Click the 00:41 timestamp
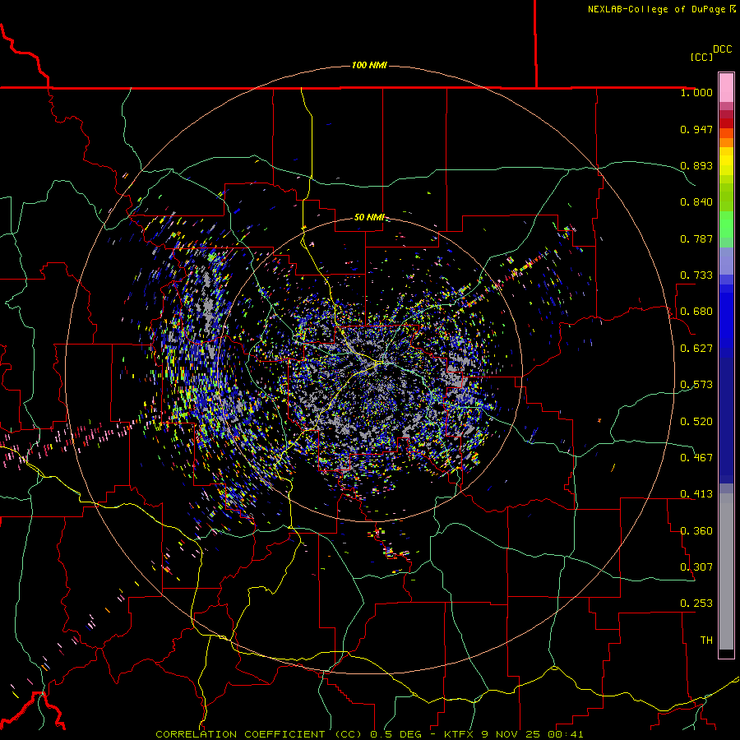The height and width of the screenshot is (740, 740). (x=566, y=734)
